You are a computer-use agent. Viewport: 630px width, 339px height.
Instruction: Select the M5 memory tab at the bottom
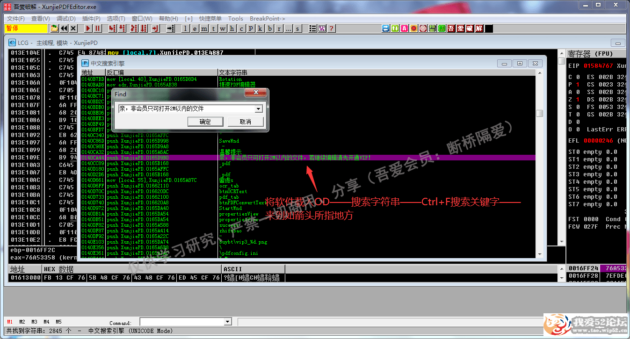[x=58, y=322]
